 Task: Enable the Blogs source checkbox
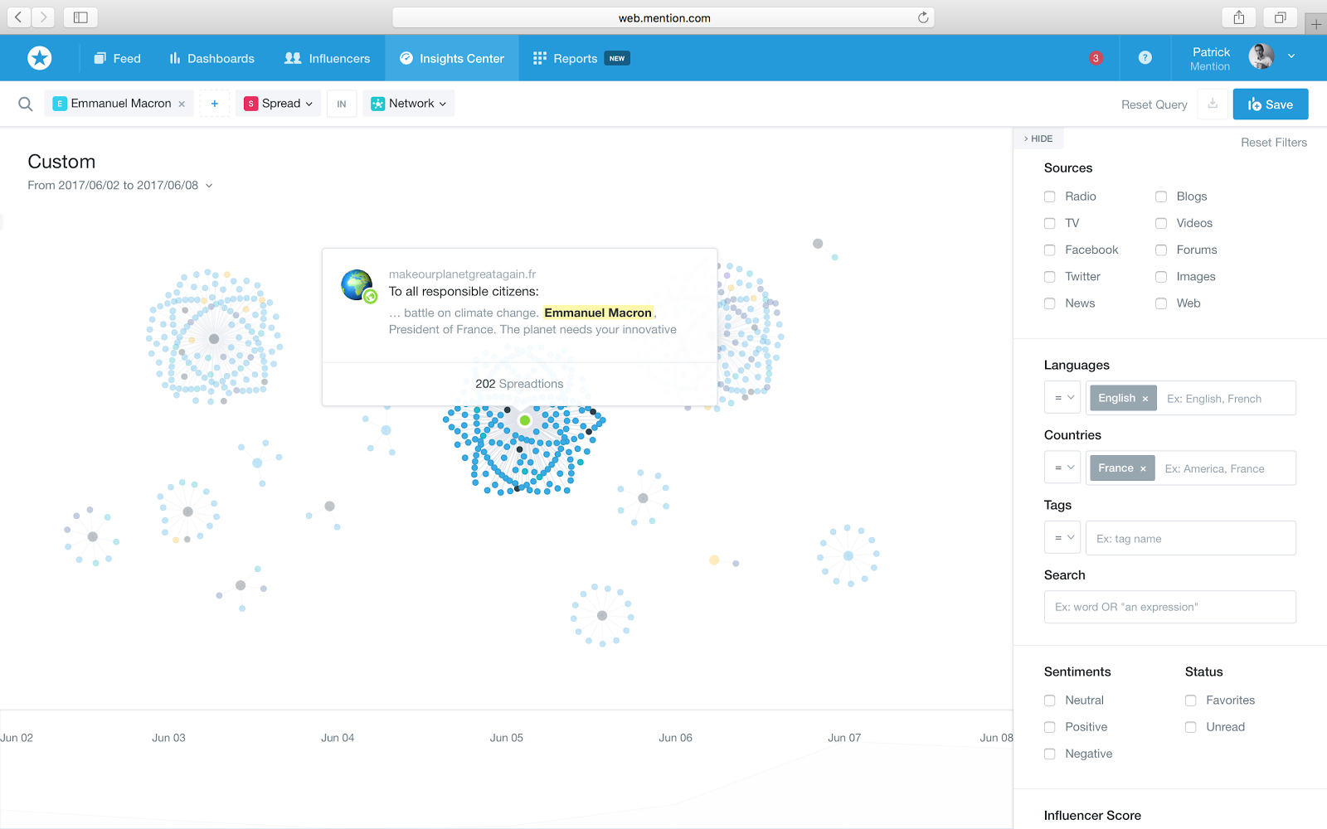(1161, 196)
